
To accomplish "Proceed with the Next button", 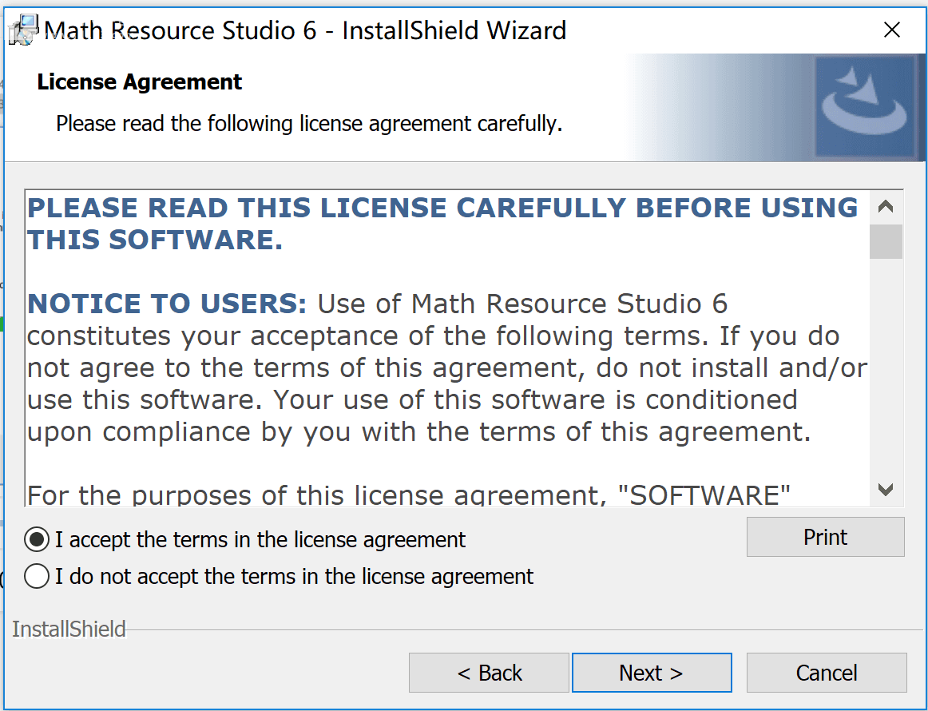I will (x=652, y=673).
